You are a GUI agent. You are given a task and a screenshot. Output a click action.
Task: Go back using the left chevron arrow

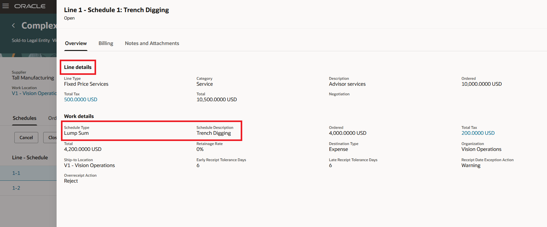click(13, 25)
